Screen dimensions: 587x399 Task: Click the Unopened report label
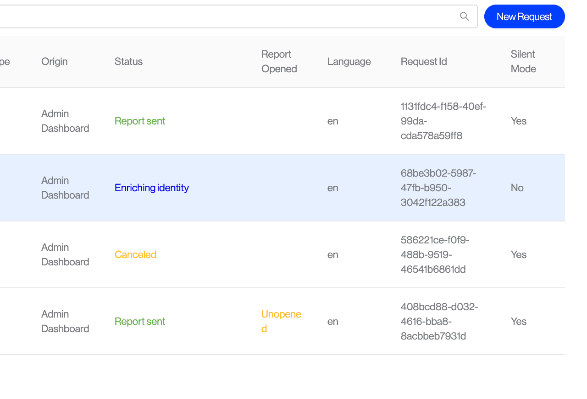[x=281, y=321]
